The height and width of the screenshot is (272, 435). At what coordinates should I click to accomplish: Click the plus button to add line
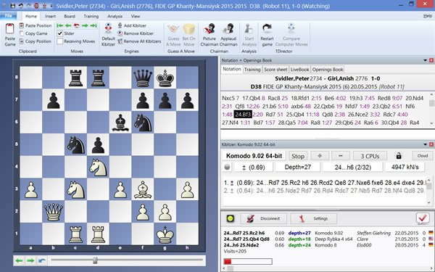(320, 156)
